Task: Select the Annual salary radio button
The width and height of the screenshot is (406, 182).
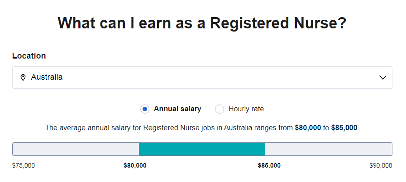Action: (145, 109)
